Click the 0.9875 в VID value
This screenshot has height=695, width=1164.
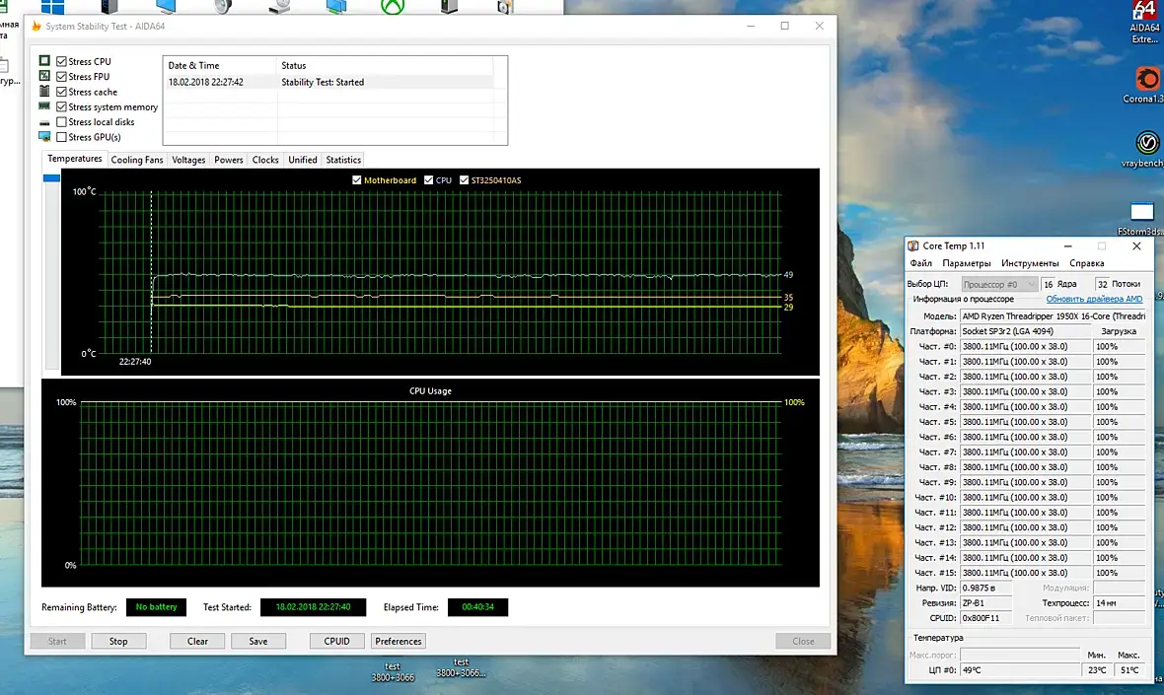click(x=985, y=589)
